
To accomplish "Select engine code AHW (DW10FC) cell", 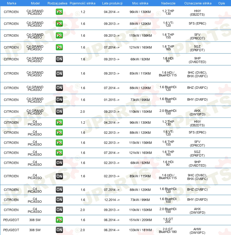I will click(x=197, y=231).
